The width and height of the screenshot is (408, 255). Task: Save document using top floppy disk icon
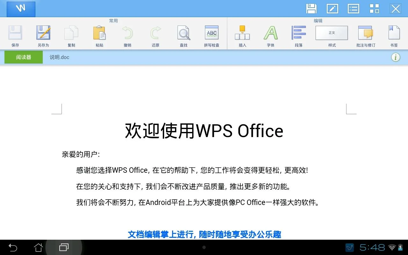[311, 9]
